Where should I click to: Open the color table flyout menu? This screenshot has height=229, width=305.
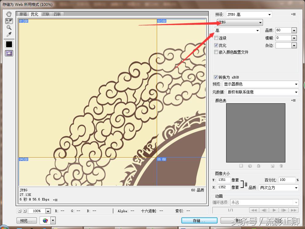293,100
